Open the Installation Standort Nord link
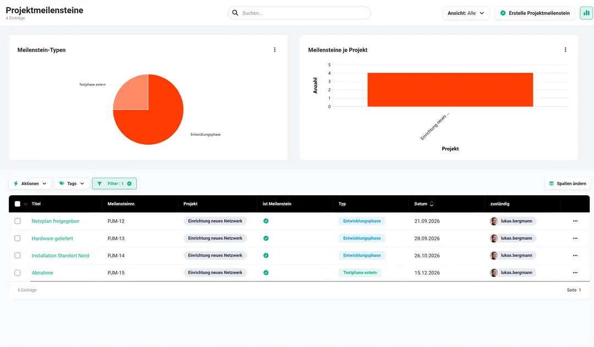594x347 pixels. tap(61, 255)
